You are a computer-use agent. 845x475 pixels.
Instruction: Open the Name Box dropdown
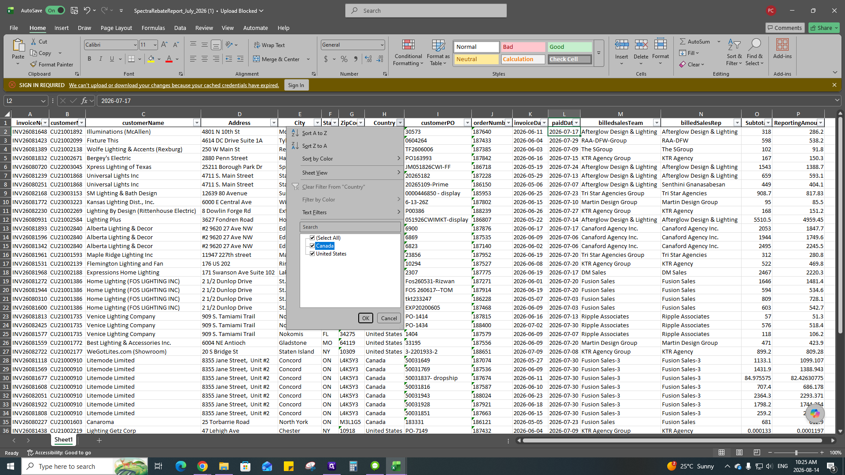click(x=43, y=101)
